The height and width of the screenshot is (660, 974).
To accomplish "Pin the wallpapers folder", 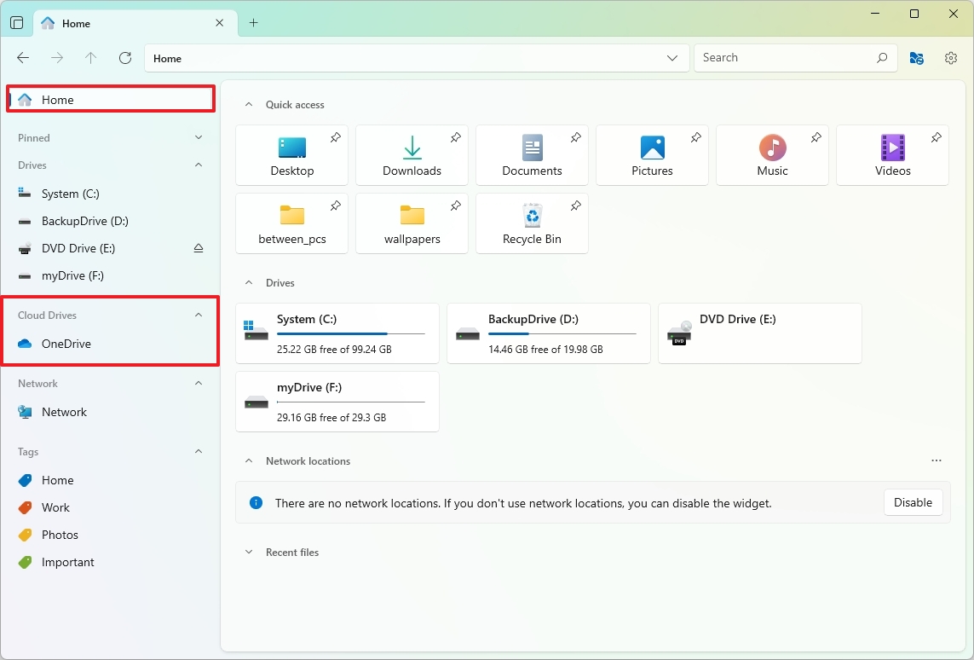I will [456, 206].
